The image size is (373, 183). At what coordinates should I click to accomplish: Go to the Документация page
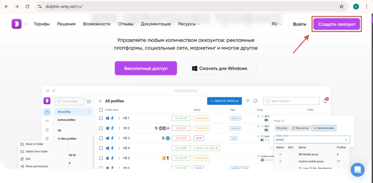[156, 24]
